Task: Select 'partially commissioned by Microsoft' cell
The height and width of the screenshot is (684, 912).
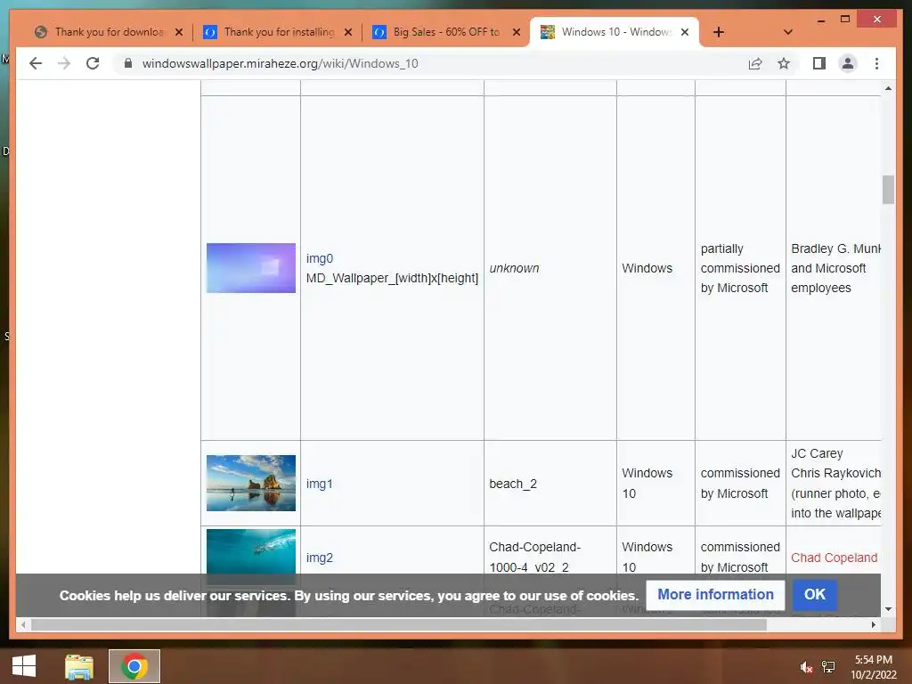Action: coord(740,268)
